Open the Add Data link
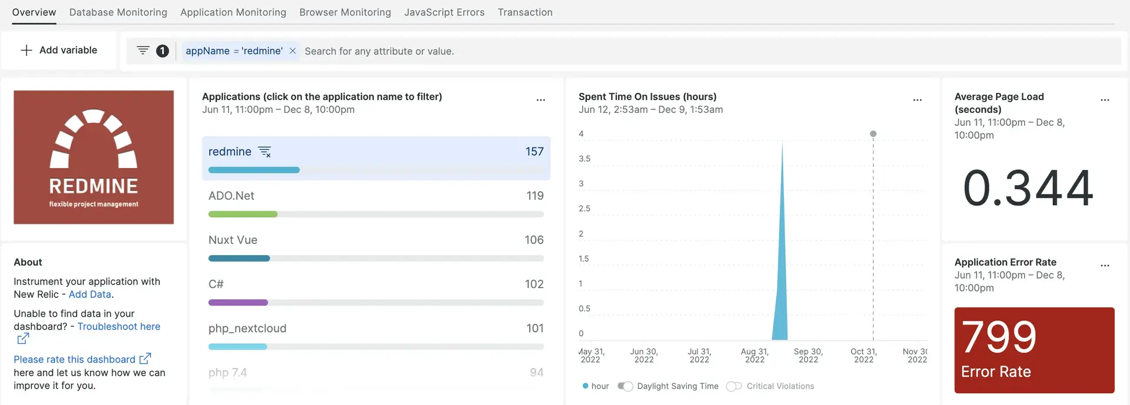 tap(90, 294)
